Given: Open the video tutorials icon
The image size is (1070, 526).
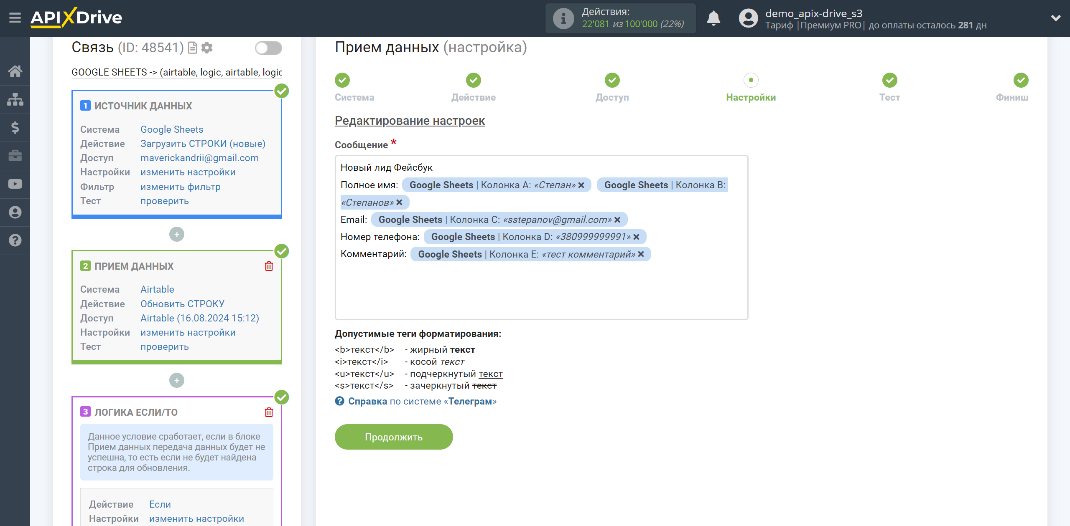Looking at the screenshot, I should (x=15, y=184).
